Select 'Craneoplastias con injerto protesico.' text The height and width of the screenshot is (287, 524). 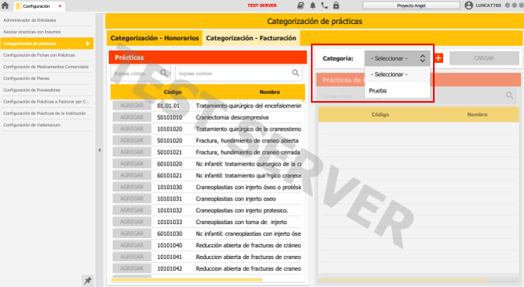pyautogui.click(x=242, y=211)
